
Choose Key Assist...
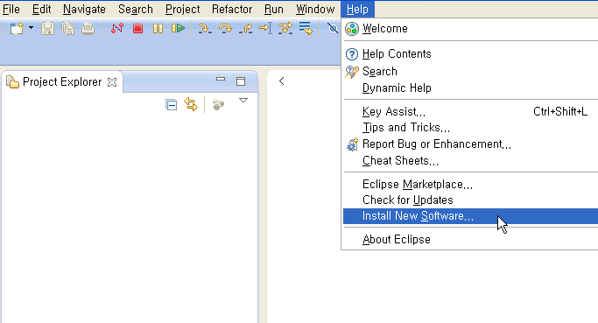click(x=471, y=112)
